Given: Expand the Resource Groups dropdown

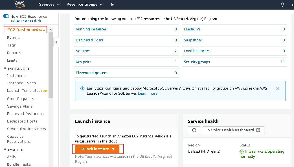Looking at the screenshot, I should pyautogui.click(x=84, y=5).
